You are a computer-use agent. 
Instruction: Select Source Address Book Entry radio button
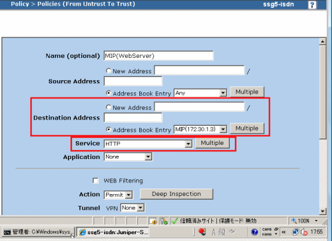[108, 93]
